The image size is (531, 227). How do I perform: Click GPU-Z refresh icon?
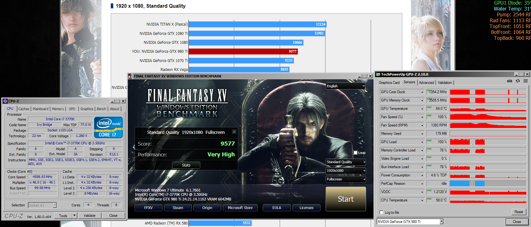pyautogui.click(x=518, y=81)
